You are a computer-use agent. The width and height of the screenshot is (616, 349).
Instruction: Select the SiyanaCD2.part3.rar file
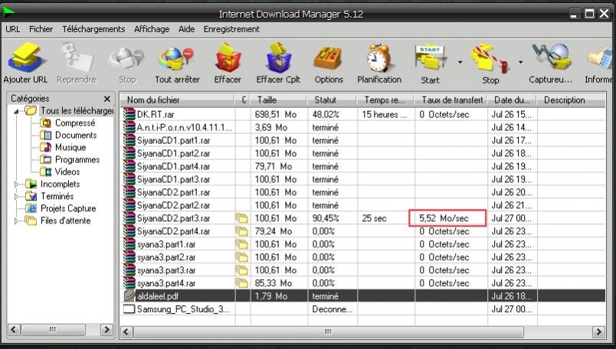362,218
